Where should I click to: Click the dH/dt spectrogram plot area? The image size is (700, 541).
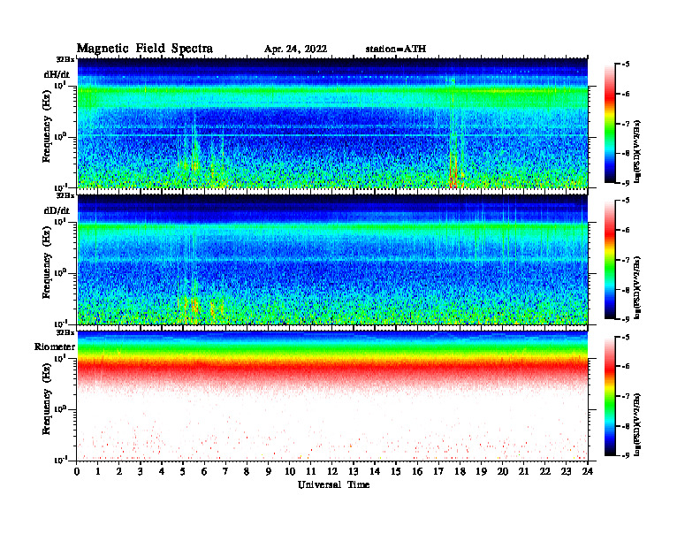point(332,123)
